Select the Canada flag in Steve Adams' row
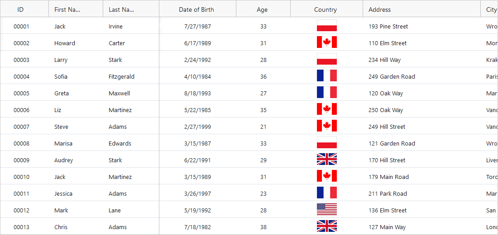Viewport: 498px width, 235px height. [326, 127]
